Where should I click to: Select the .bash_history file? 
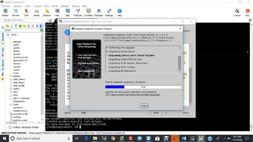coord(19,79)
